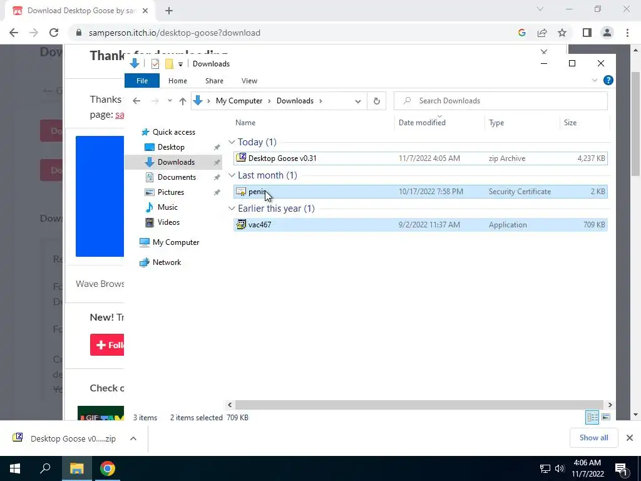
Task: Select the vac467 application file
Action: click(x=420, y=225)
